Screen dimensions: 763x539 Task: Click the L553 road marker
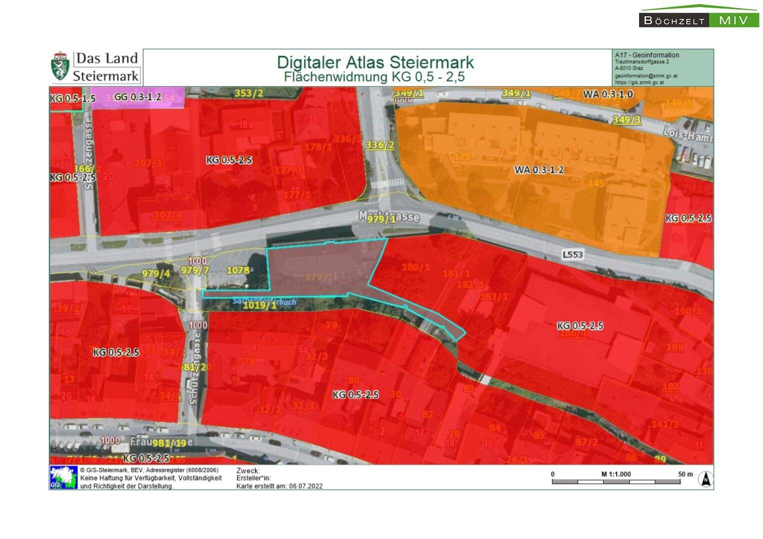click(572, 255)
